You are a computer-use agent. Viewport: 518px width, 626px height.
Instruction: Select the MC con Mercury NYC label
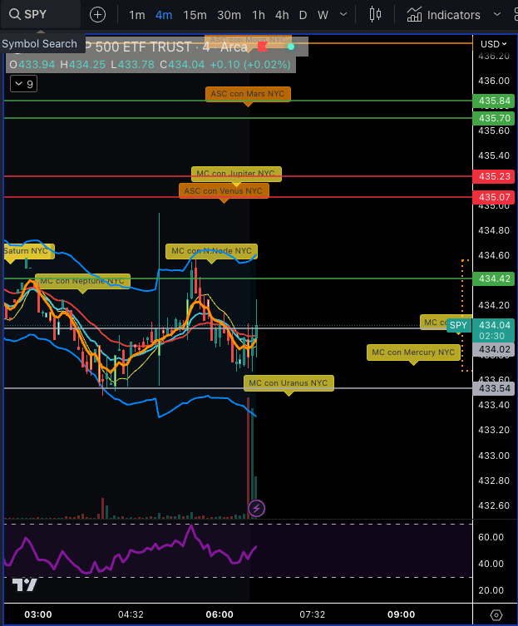tap(413, 352)
